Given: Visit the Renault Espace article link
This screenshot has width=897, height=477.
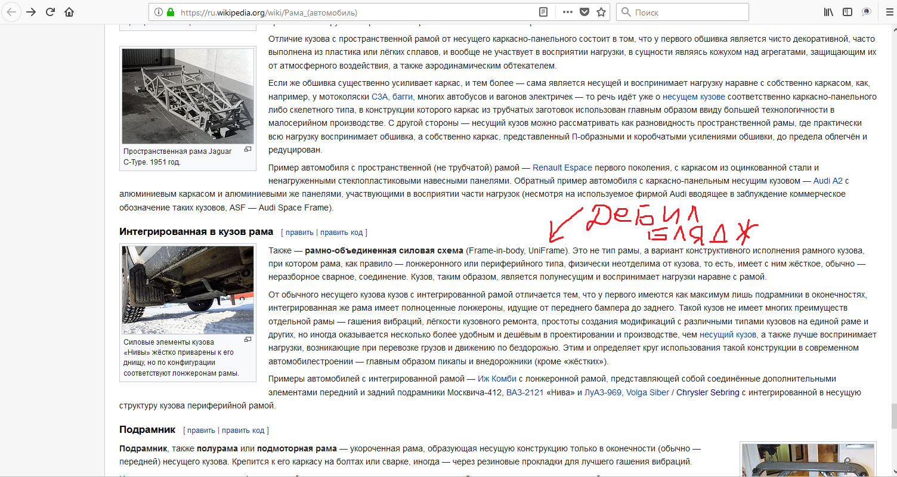Looking at the screenshot, I should pyautogui.click(x=561, y=168).
